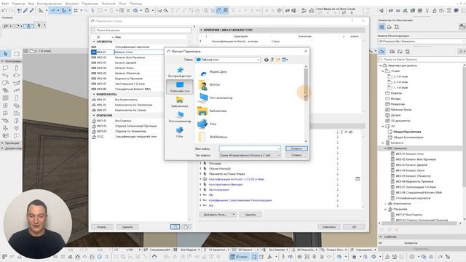Select ИКЭ-04 Каталог Окон in the Navigator
The width and height of the screenshot is (466, 262).
pyautogui.click(x=410, y=170)
